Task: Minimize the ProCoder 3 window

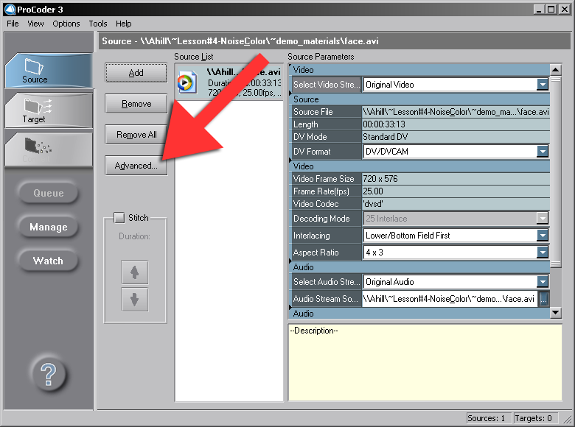Action: 538,9
